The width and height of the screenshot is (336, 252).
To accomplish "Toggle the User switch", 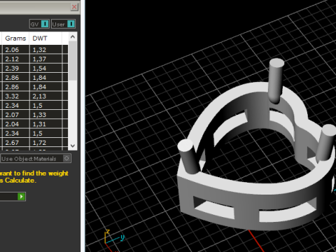I will (x=63, y=24).
